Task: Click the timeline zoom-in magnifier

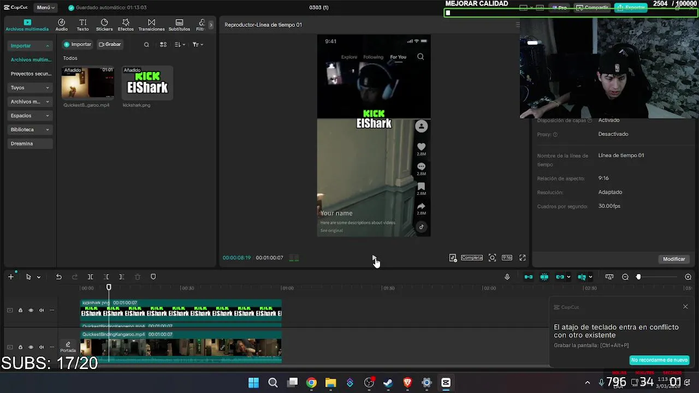Action: (x=688, y=277)
